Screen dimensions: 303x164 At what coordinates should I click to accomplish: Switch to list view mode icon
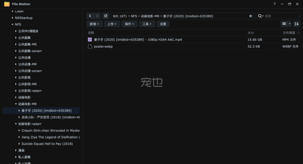[284, 24]
